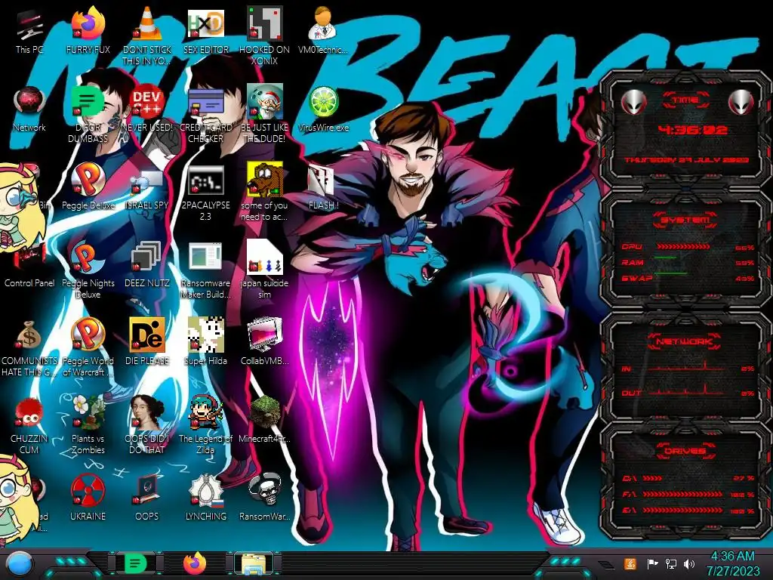Open the DEEZ NUTZ stacked-windows icon

click(x=147, y=265)
